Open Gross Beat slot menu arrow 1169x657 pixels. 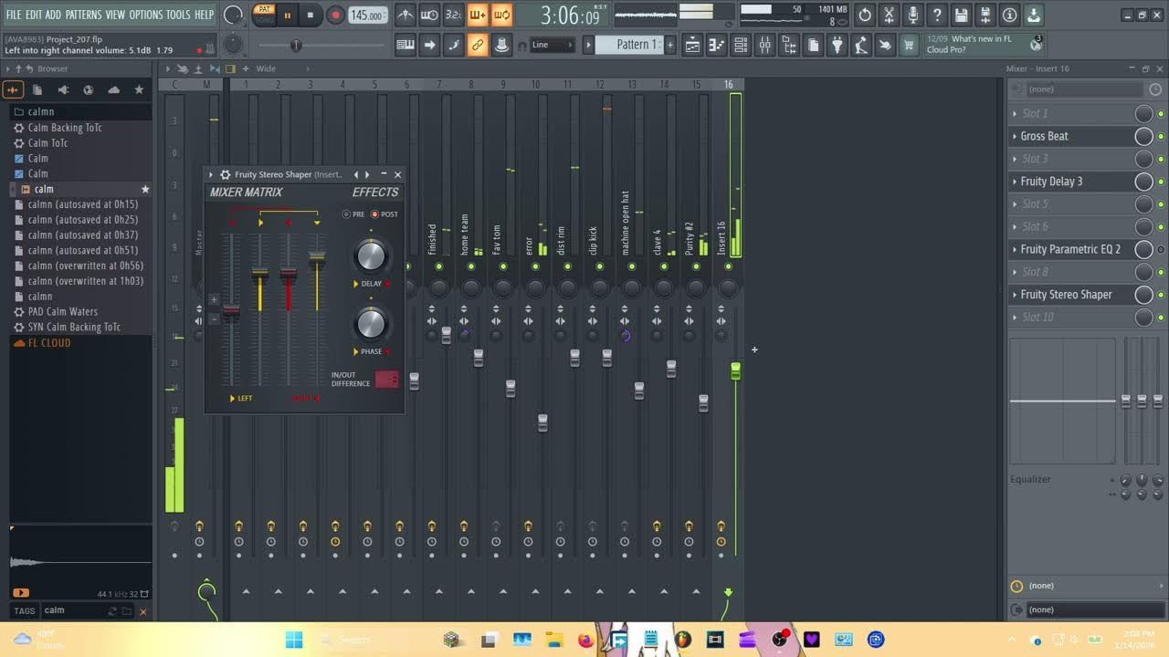pyautogui.click(x=1014, y=136)
